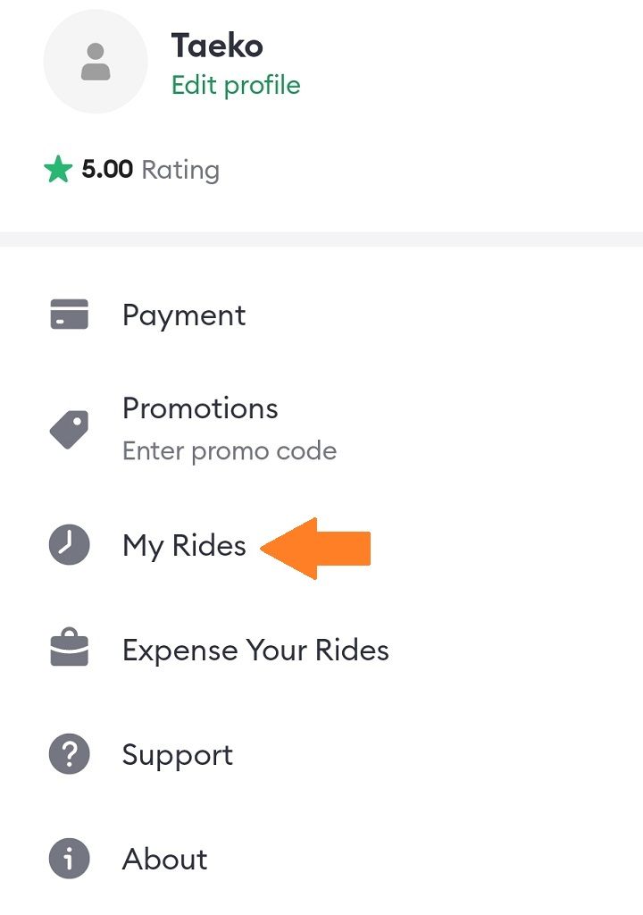Viewport: 643px width, 915px height.
Task: Select the Promotions menu label
Action: 200,408
